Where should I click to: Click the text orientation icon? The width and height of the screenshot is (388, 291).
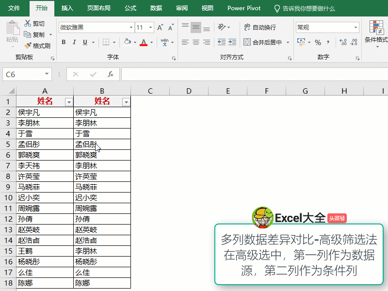click(222, 27)
